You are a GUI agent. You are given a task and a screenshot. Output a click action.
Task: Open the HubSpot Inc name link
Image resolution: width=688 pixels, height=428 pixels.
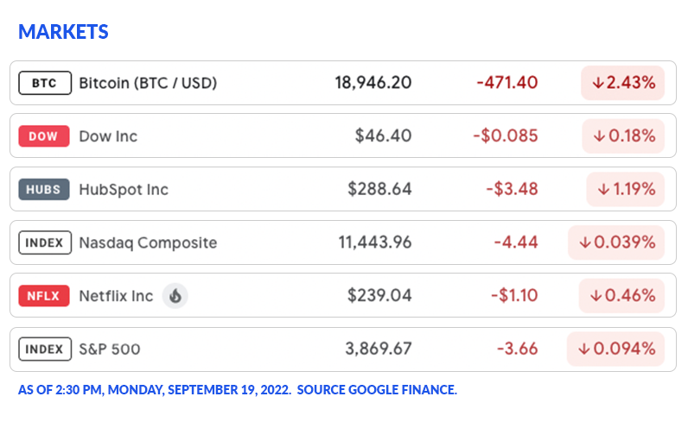(124, 190)
